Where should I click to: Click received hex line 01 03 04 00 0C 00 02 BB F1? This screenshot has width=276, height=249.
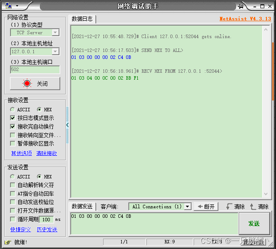pyautogui.click(x=105, y=78)
